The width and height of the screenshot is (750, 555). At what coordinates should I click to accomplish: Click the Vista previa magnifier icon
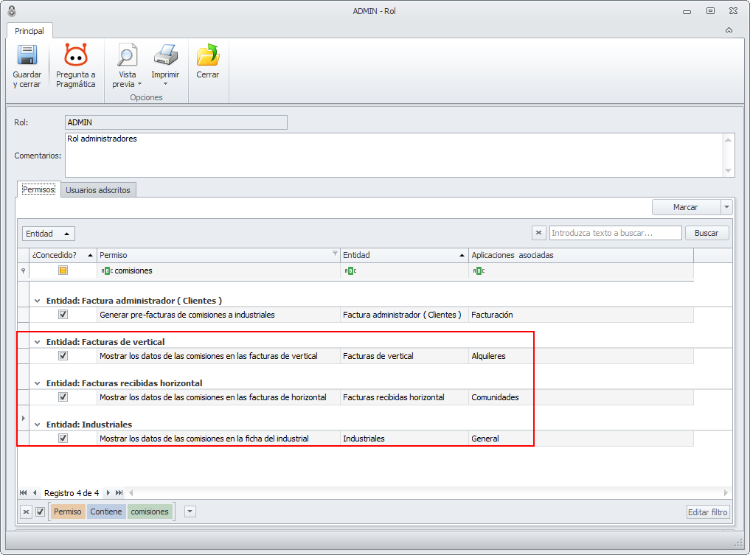tap(128, 55)
